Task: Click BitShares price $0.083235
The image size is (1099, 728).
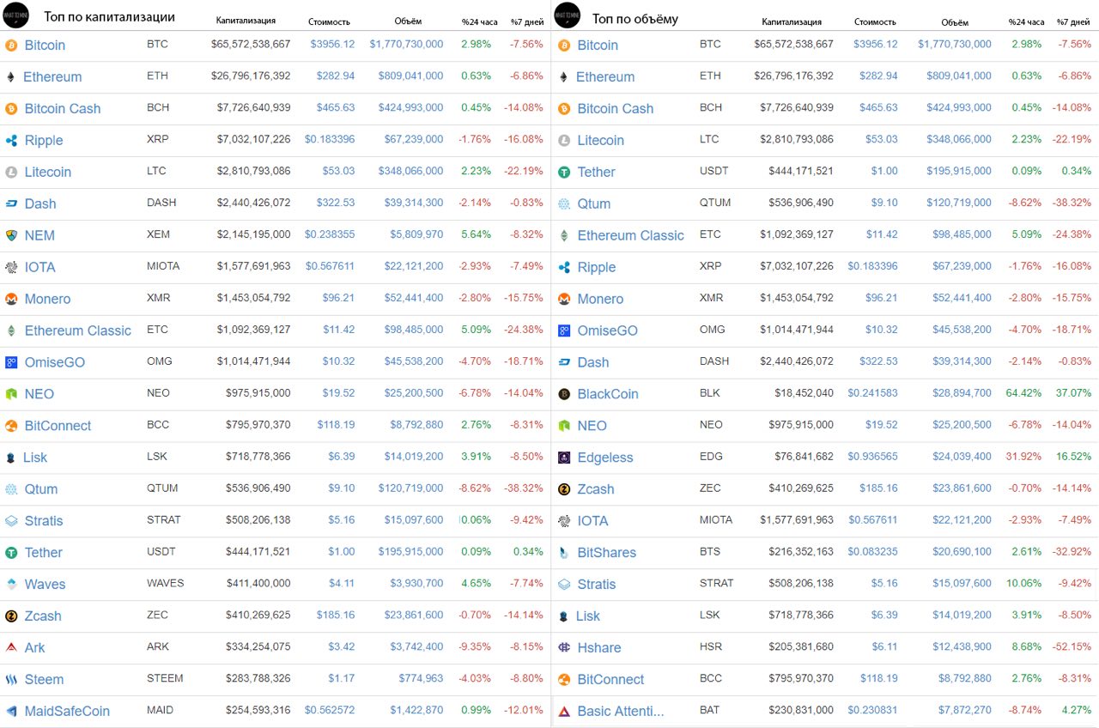Action: [873, 551]
